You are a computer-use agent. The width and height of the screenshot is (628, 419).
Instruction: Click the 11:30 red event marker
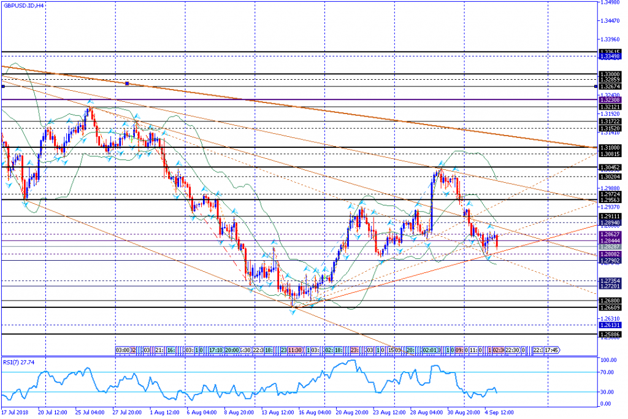coord(295,350)
